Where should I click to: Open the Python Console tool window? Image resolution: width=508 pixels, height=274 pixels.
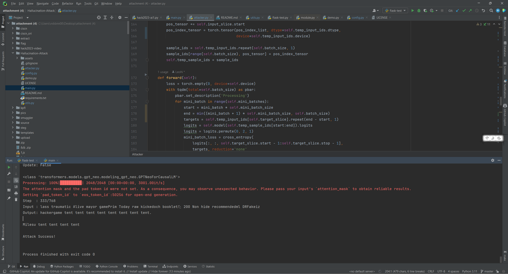click(x=107, y=266)
